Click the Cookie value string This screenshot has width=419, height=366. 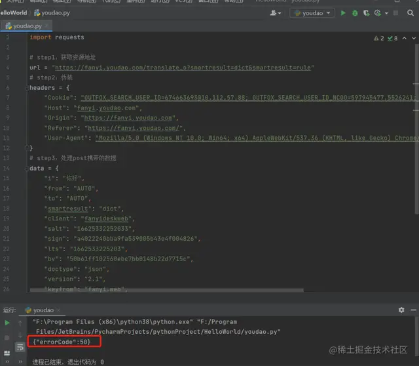(249, 98)
